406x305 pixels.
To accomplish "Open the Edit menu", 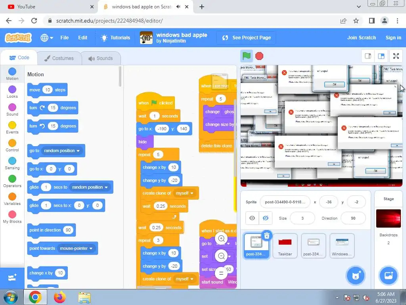I will (x=82, y=38).
